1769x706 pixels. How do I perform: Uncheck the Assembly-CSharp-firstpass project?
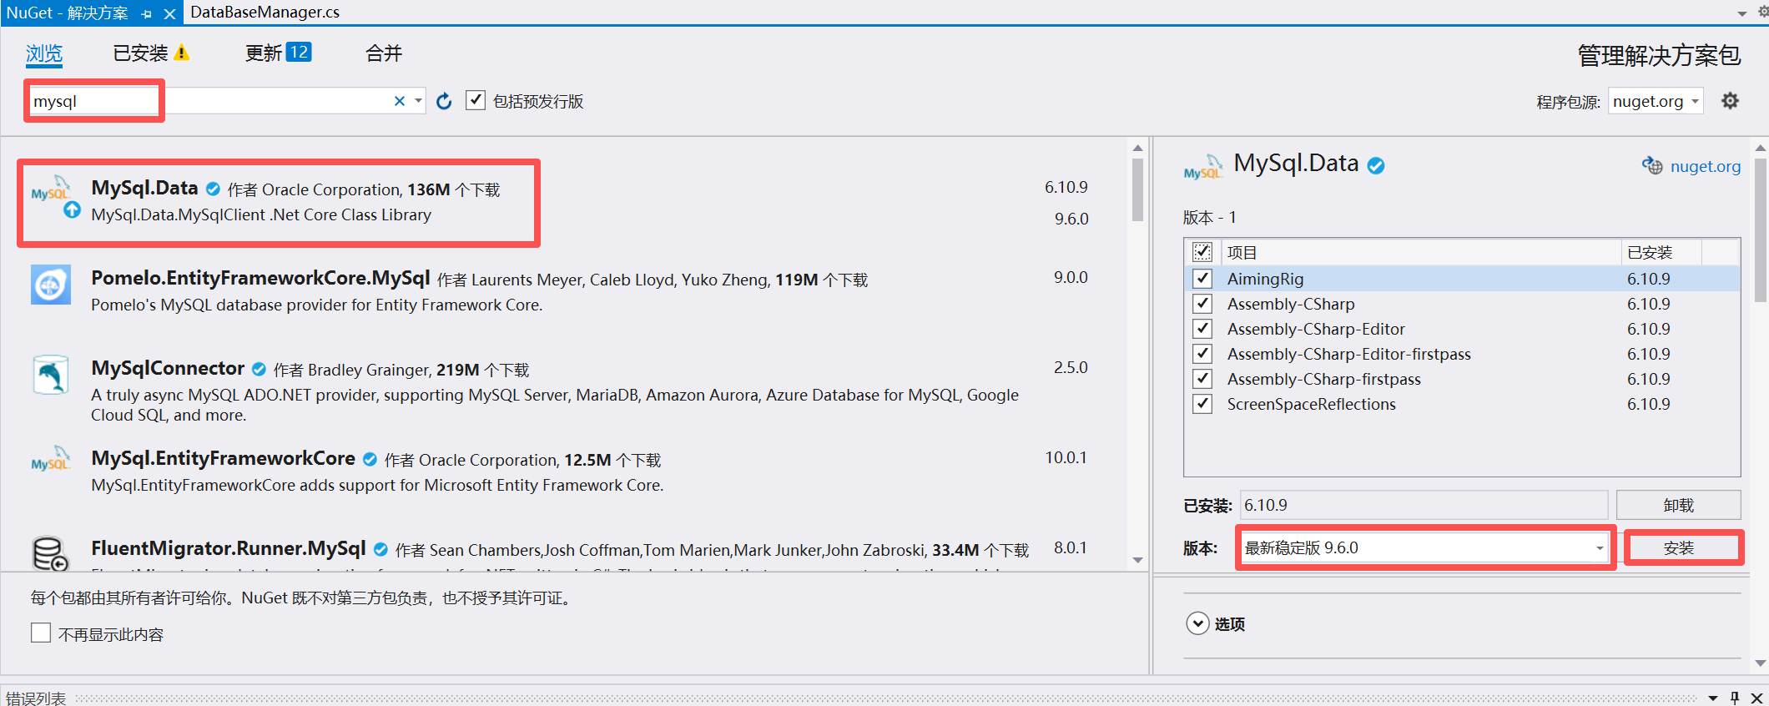1202,379
